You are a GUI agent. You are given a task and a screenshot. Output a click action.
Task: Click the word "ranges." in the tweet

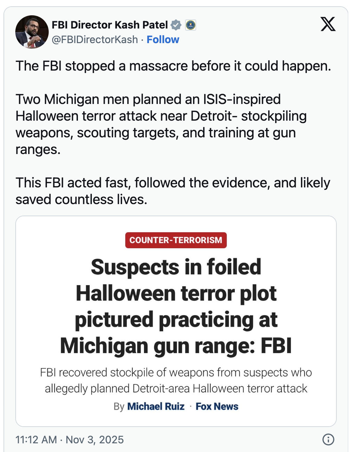coord(38,150)
